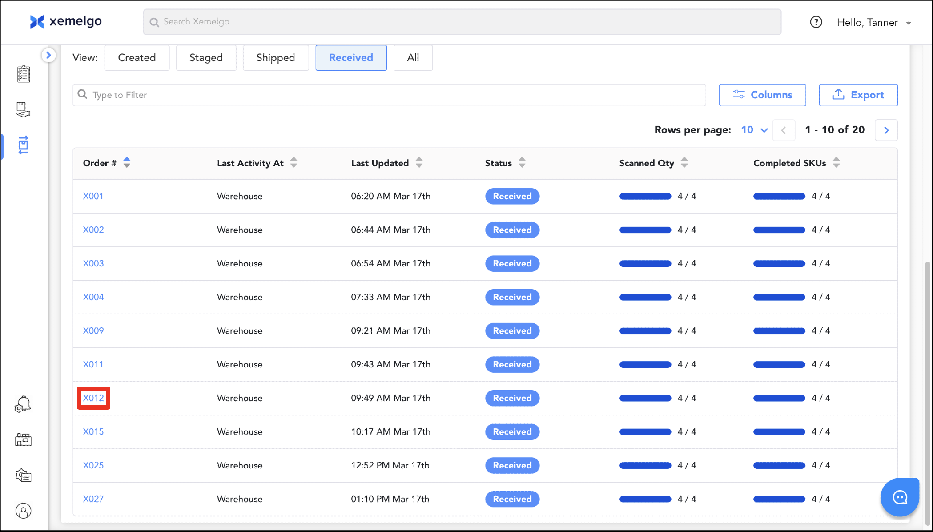Switch to the Created view tab
This screenshot has height=532, width=933.
pos(137,58)
